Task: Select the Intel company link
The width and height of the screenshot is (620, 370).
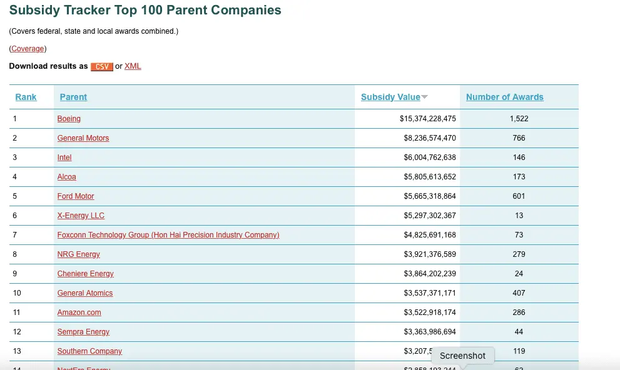Action: (x=64, y=157)
